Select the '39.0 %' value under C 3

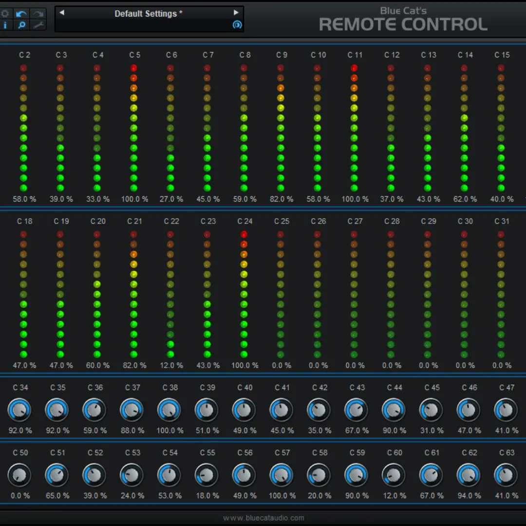[61, 199]
